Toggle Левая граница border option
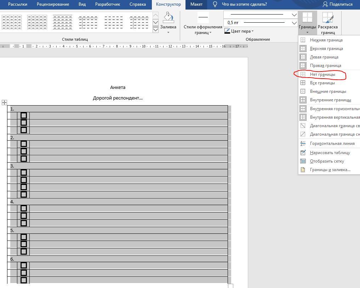This screenshot has height=288, width=360. click(x=329, y=57)
